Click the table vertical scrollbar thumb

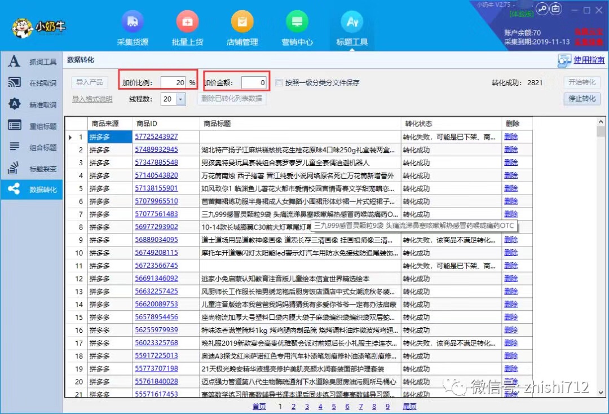coord(601,131)
